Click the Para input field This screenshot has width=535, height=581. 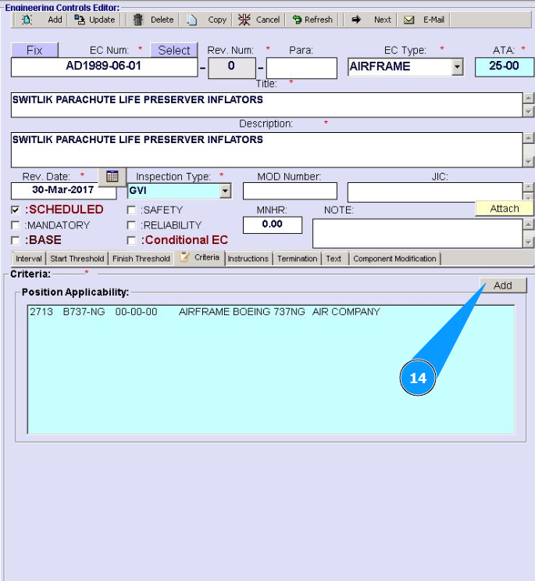click(301, 67)
